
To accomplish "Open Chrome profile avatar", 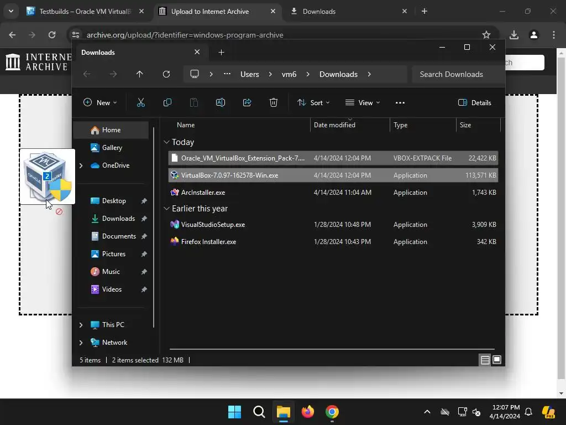I will tap(534, 35).
